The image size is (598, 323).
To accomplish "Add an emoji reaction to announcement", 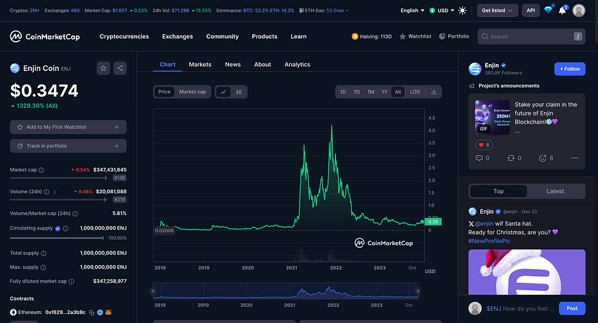I will [546, 158].
